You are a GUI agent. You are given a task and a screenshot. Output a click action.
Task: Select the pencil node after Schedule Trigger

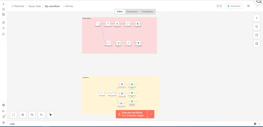point(112,93)
